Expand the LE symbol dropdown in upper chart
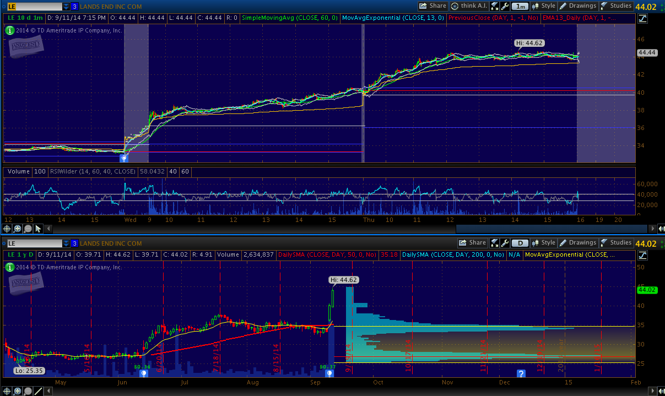 click(x=66, y=6)
